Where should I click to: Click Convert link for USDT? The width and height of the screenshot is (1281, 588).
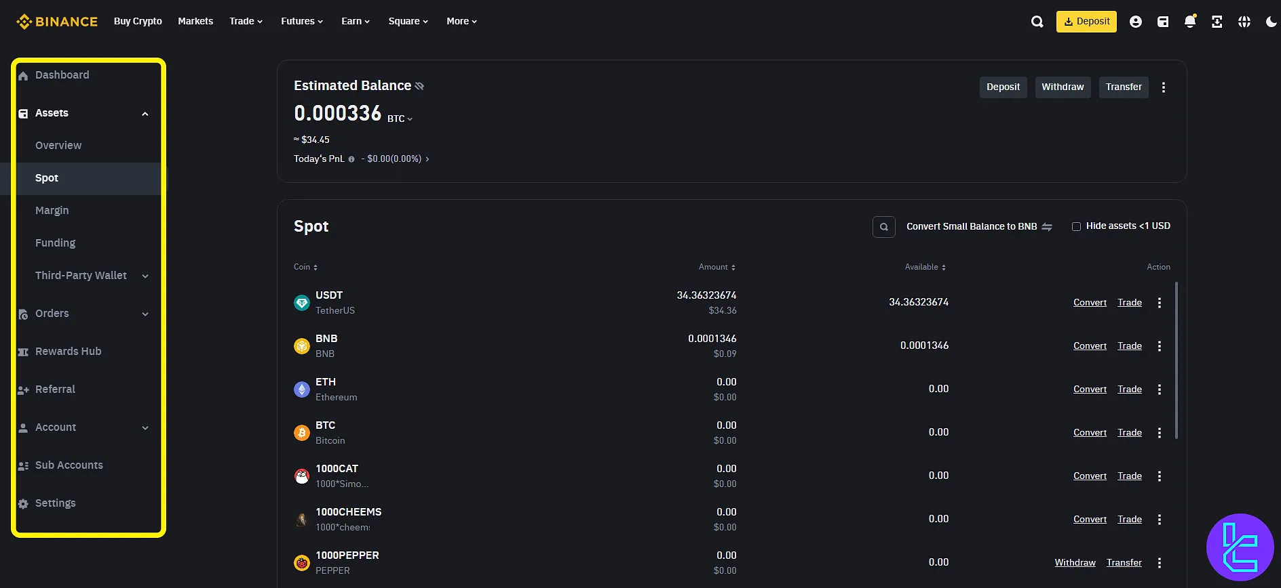coord(1090,303)
